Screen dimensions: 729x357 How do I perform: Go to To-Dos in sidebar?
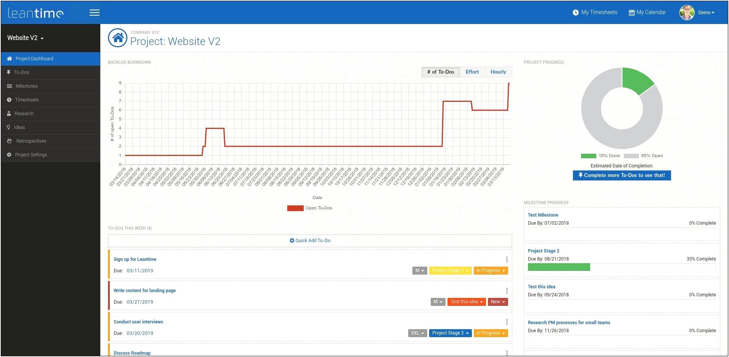50,72
